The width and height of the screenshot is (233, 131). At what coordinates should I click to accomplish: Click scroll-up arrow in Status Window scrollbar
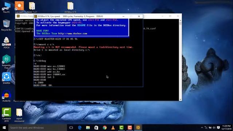tap(181, 20)
